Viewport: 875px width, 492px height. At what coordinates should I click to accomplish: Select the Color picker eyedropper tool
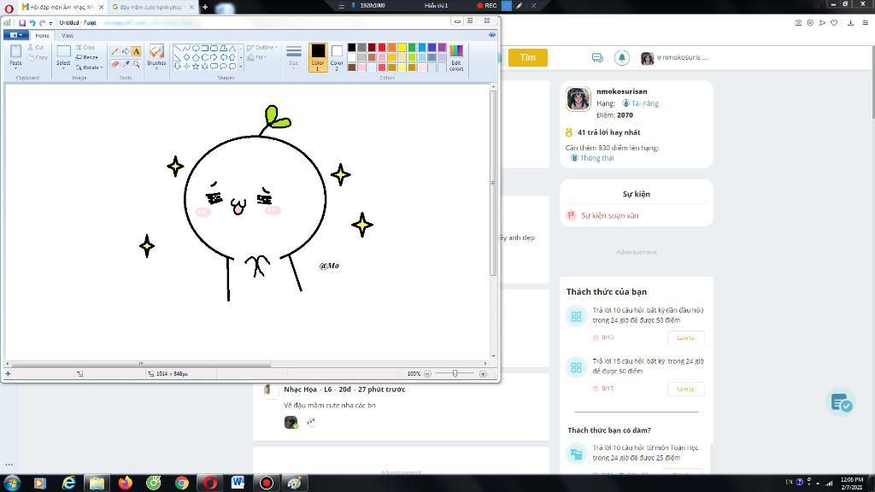[x=126, y=64]
